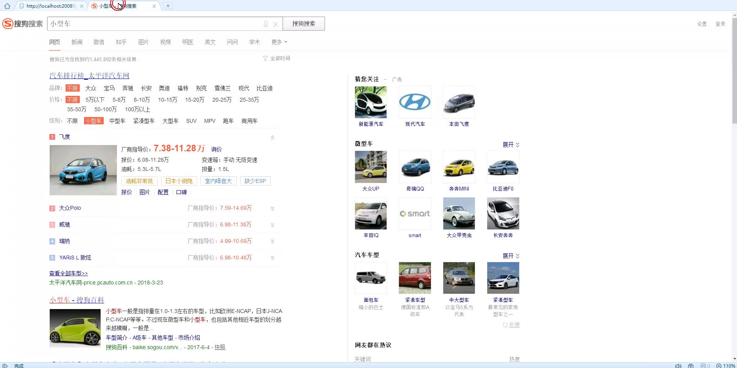The height and width of the screenshot is (368, 737).
Task: Click the 室内噪音大 tag
Action: pyautogui.click(x=218, y=181)
